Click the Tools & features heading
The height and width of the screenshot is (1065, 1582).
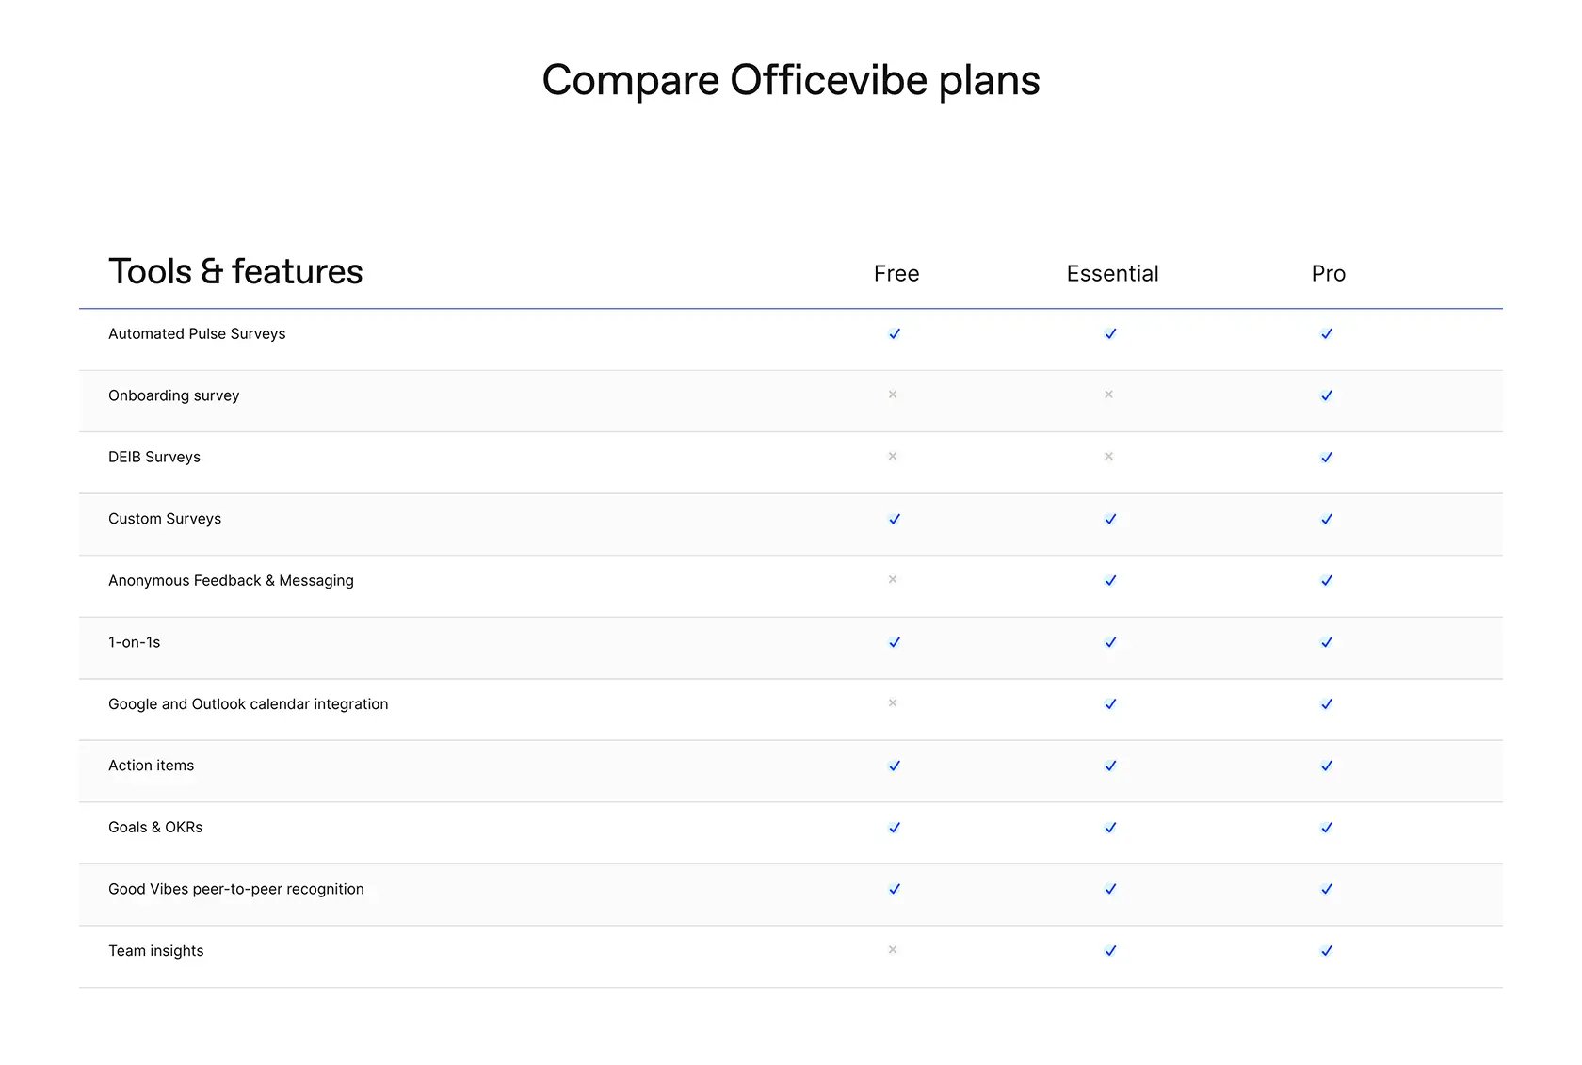click(235, 271)
